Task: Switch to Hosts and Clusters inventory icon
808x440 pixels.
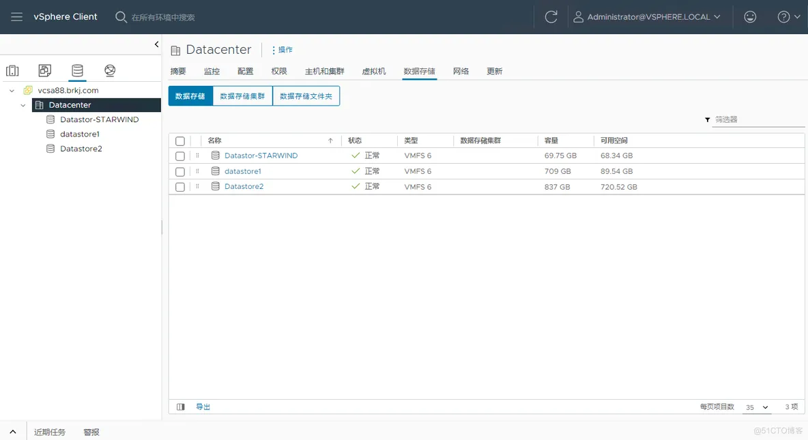Action: point(12,70)
